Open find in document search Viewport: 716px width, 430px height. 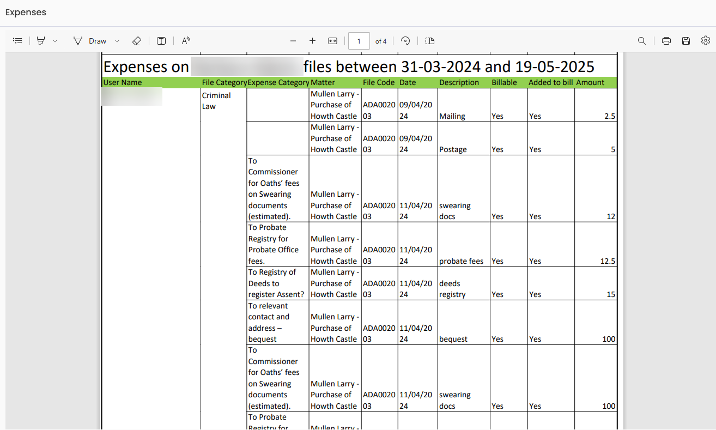[x=642, y=41]
